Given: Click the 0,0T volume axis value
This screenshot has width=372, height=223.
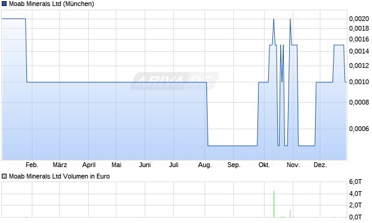Looking at the screenshot, I should [355, 217].
